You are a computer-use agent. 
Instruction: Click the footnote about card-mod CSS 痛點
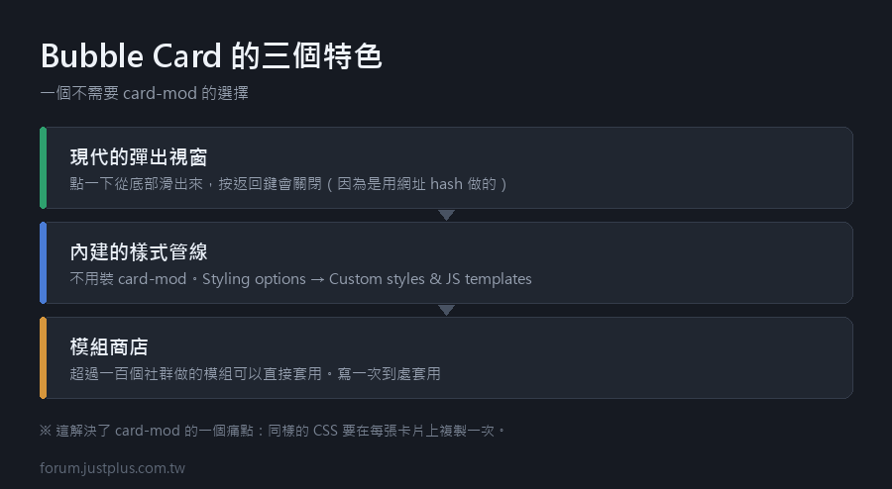(x=273, y=431)
